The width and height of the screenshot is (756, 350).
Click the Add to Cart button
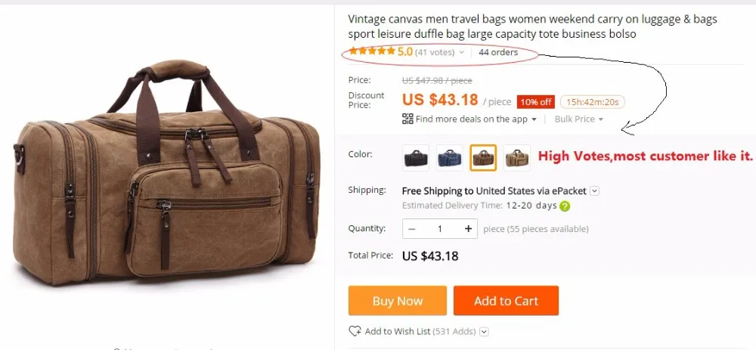506,301
